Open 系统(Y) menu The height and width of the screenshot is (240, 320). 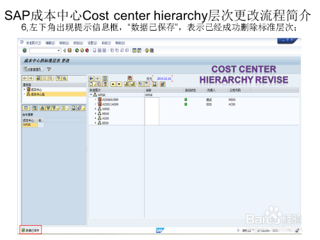click(x=106, y=43)
